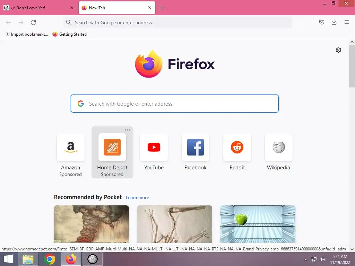The height and width of the screenshot is (266, 355).
Task: Click the volume speaker tray icon
Action: point(322,259)
